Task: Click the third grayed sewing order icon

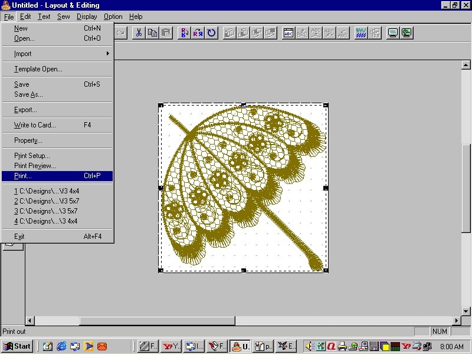Action: pos(257,33)
